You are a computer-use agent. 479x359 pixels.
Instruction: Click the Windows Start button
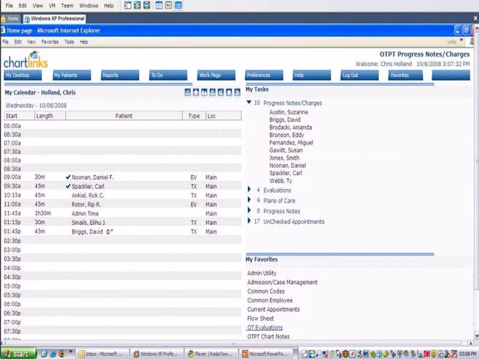click(x=19, y=354)
